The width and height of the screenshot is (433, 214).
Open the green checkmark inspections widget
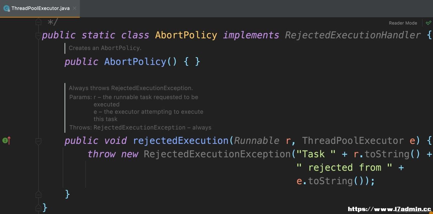pos(428,23)
